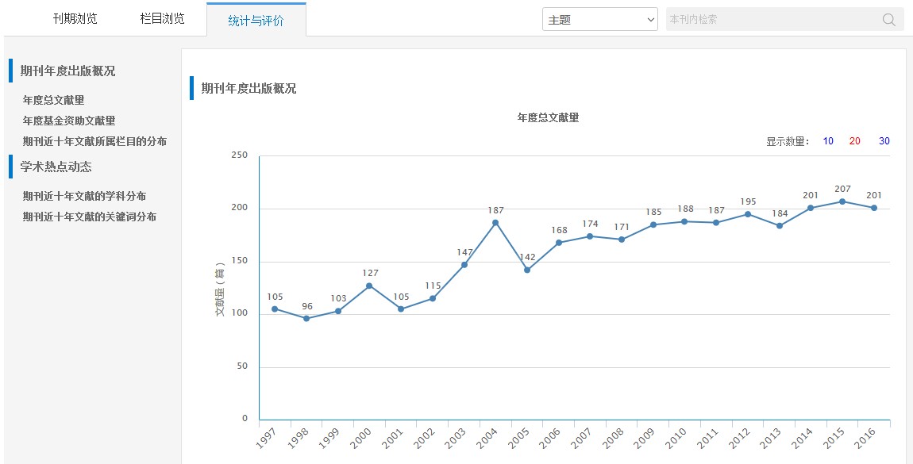Click the magnifier search icon
The width and height of the screenshot is (913, 464).
[888, 20]
